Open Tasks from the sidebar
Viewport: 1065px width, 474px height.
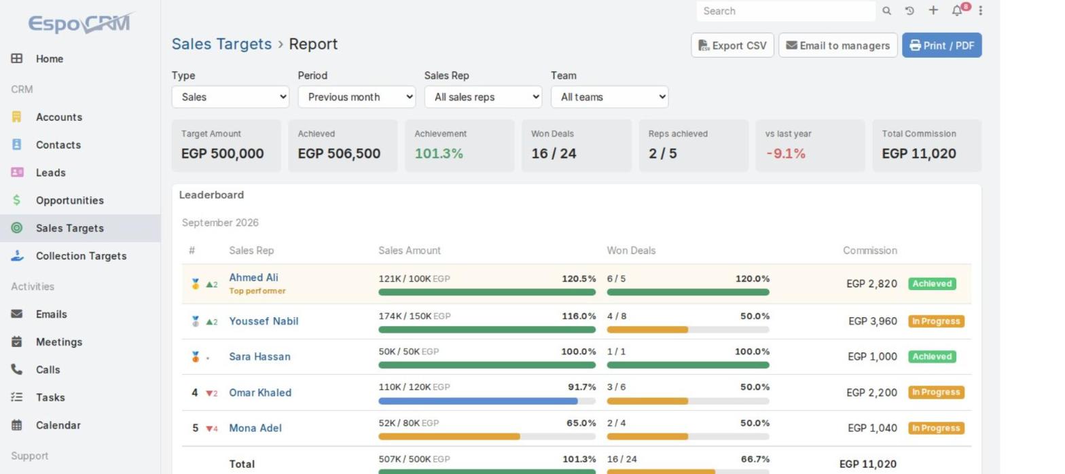[80, 397]
